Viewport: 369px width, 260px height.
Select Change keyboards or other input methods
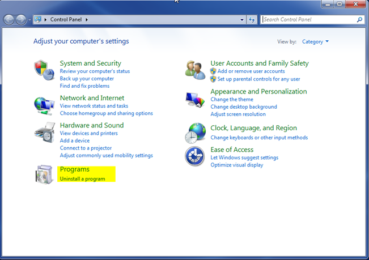point(259,138)
